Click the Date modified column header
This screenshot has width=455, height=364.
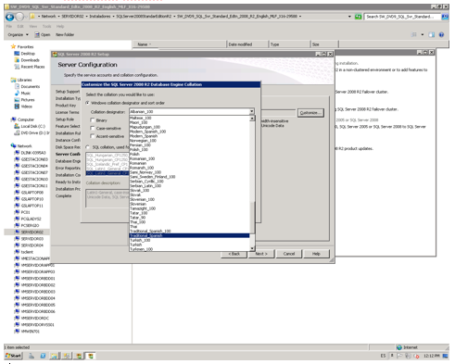point(247,44)
